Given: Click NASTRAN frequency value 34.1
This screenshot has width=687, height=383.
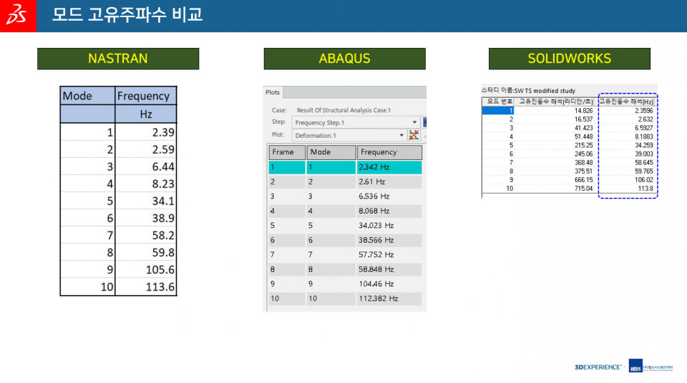Looking at the screenshot, I should tap(163, 201).
